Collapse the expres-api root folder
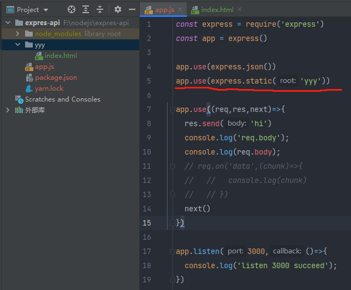The width and height of the screenshot is (351, 290). (8, 22)
